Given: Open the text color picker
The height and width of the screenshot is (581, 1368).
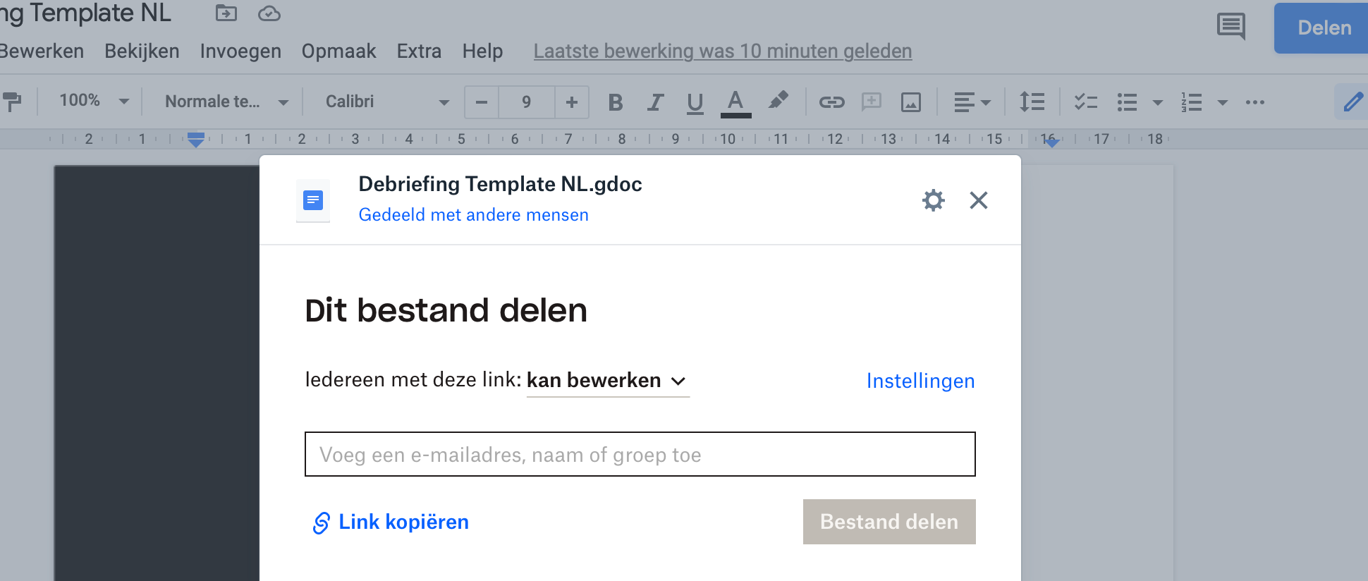Looking at the screenshot, I should point(735,103).
